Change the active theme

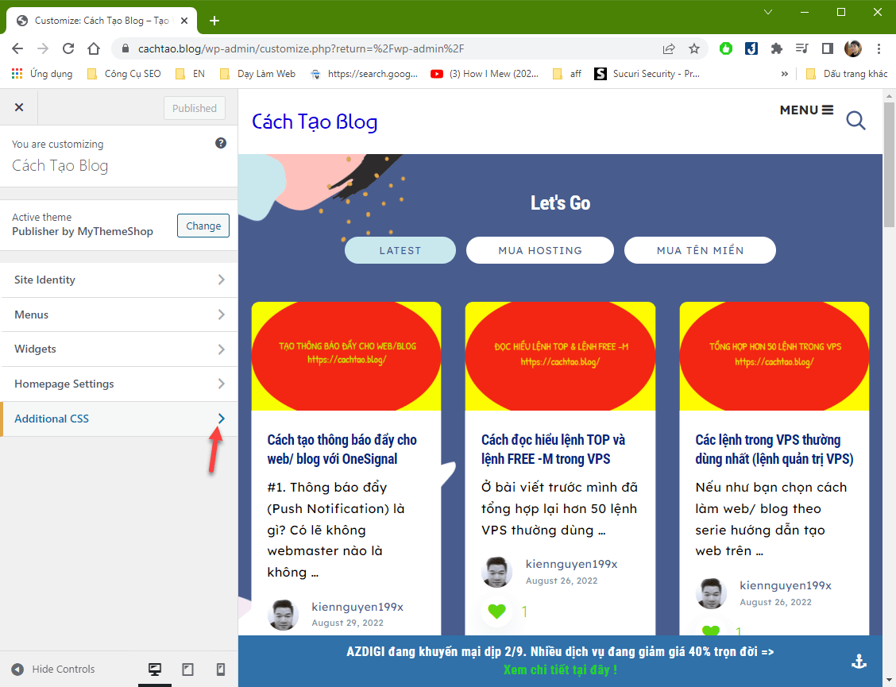(x=203, y=226)
